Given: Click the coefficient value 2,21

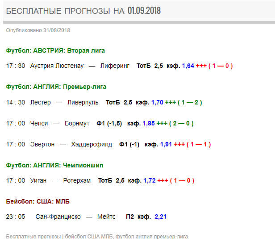Looking at the screenshot, I should point(160,217).
